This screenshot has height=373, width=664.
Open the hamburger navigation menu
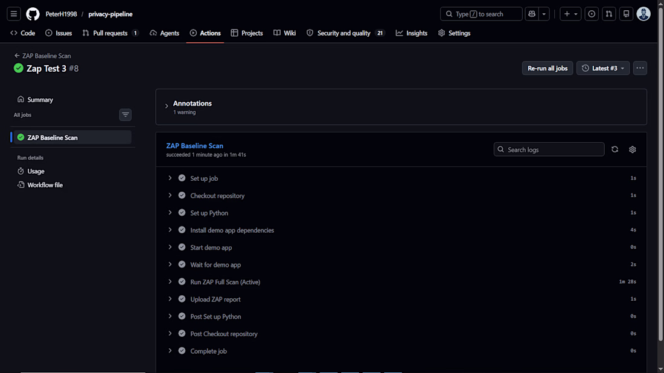(13, 14)
